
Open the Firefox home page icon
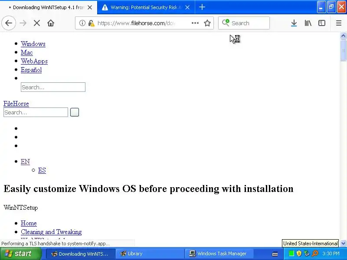pos(51,23)
